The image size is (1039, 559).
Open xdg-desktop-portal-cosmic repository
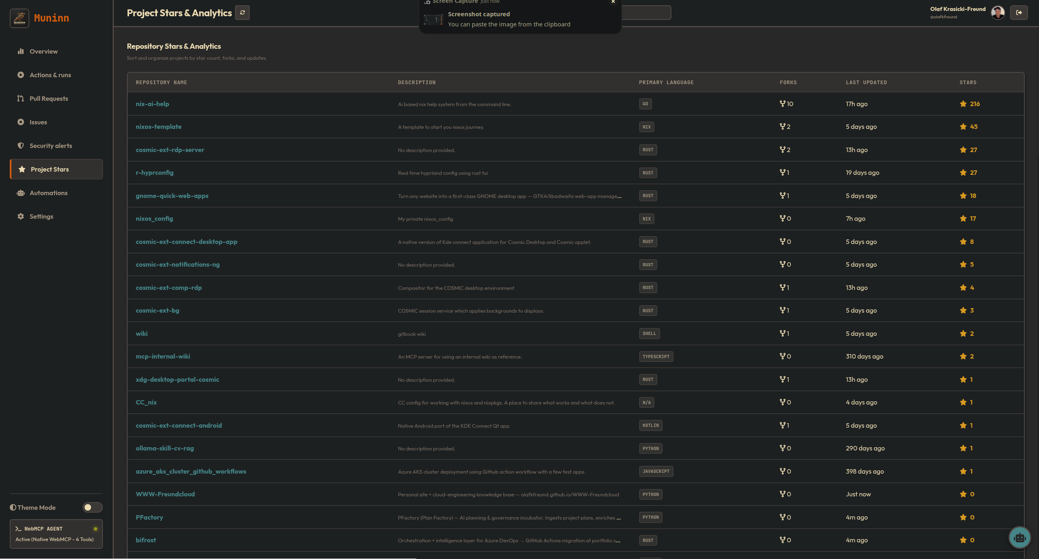click(x=177, y=379)
